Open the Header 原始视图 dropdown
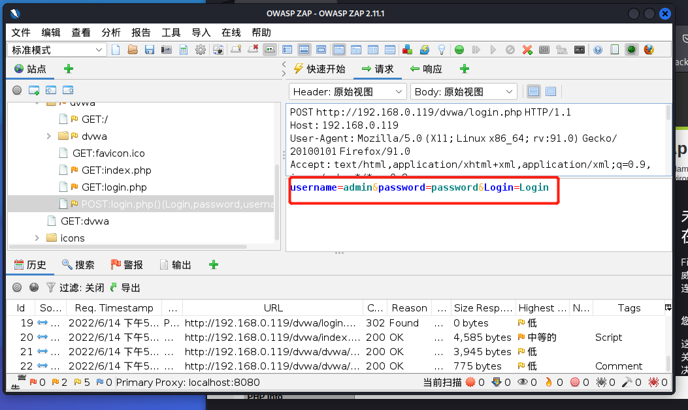The image size is (688, 410). [348, 91]
